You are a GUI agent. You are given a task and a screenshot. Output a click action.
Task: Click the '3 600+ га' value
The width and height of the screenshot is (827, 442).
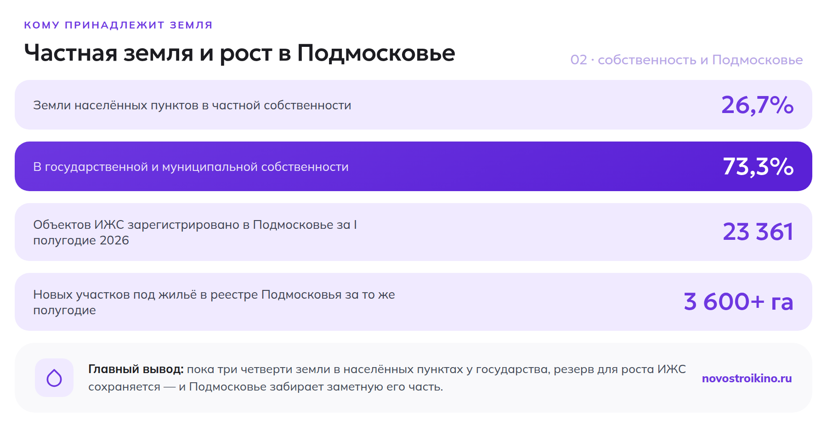click(x=738, y=301)
